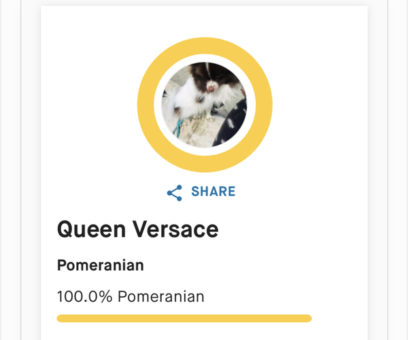
Task: Click the bold Pomeranian breed title
Action: [100, 266]
